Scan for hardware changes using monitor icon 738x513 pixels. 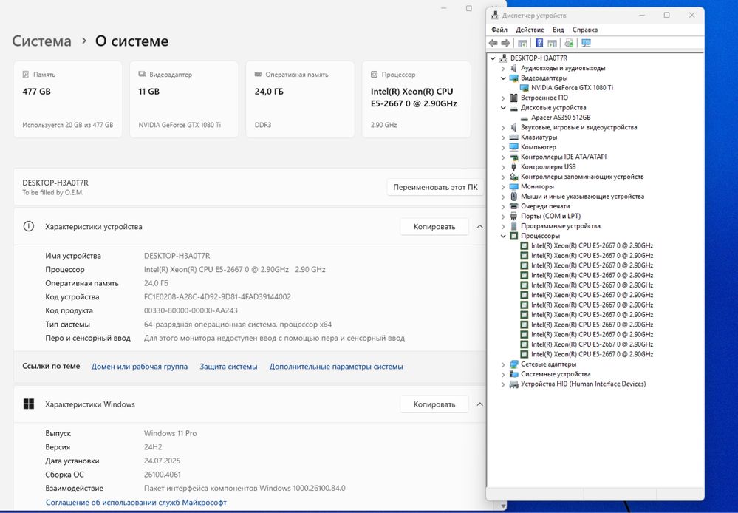[x=586, y=44]
